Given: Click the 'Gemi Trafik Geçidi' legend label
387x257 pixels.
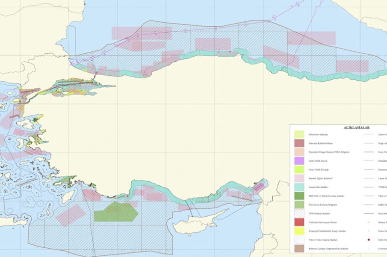Looking at the screenshot, I should 318,161.
